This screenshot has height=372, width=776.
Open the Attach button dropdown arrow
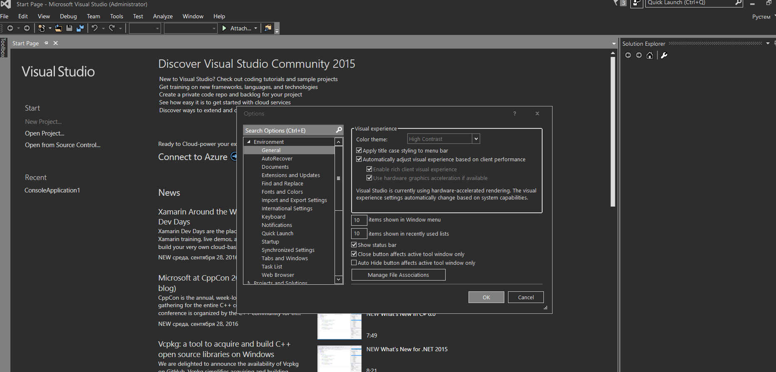255,28
